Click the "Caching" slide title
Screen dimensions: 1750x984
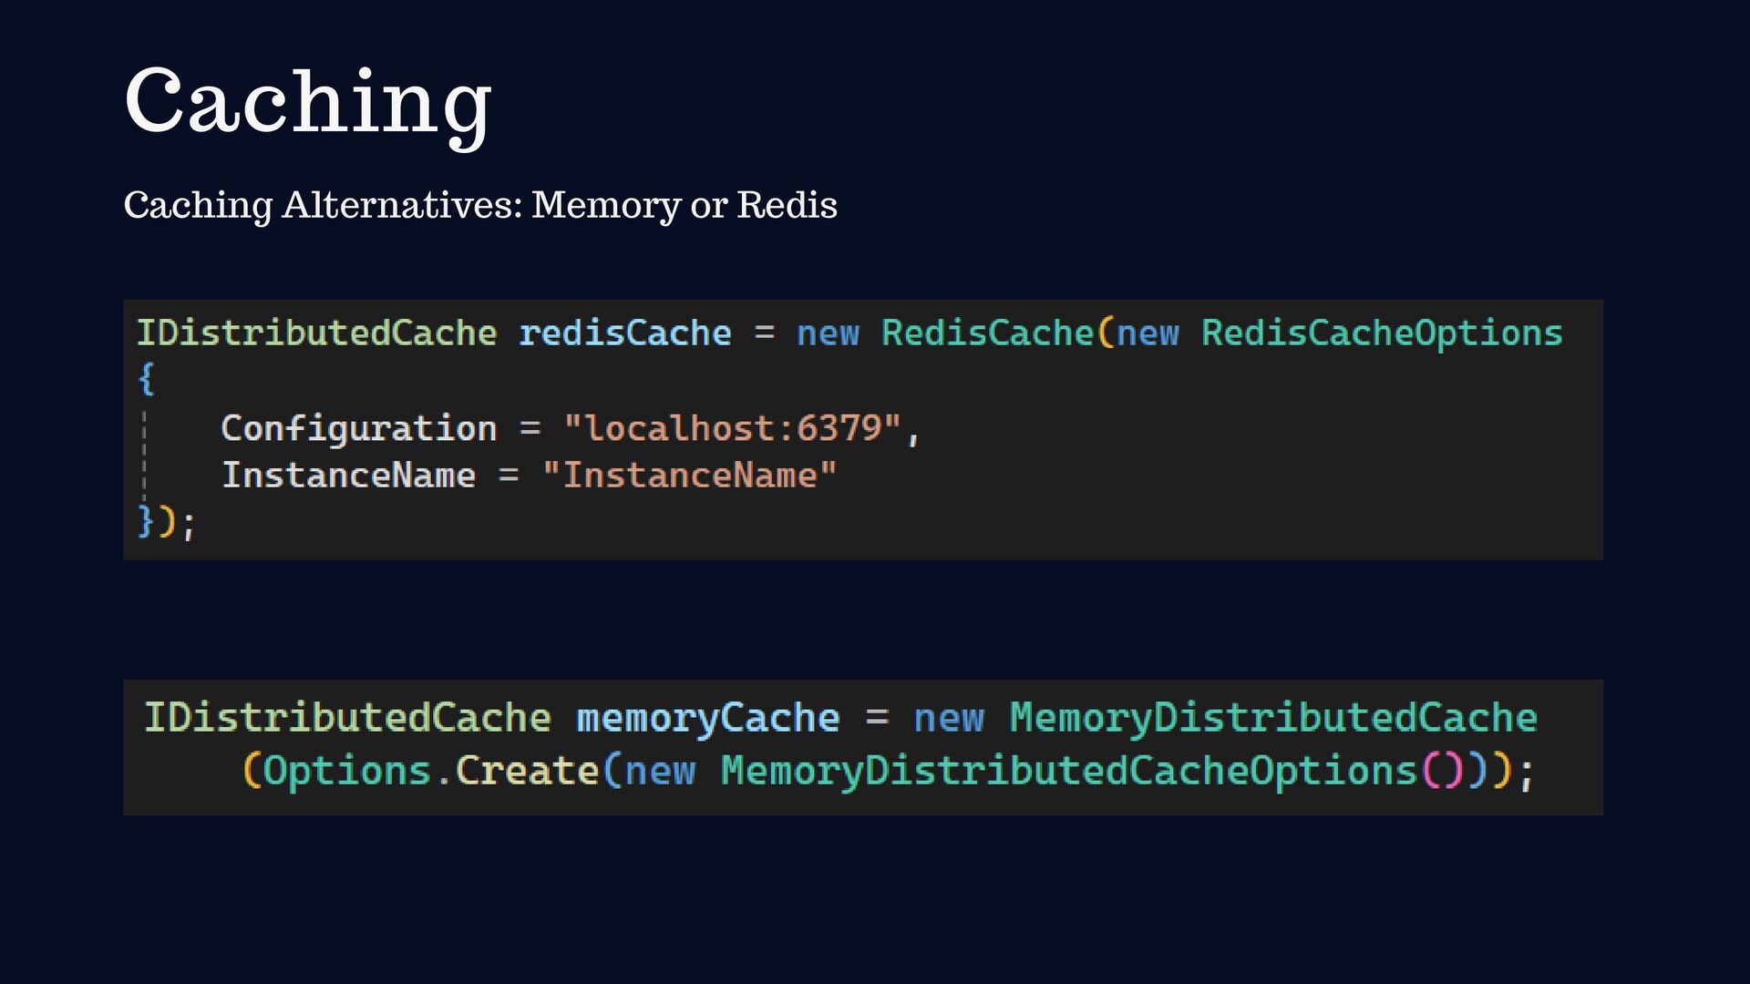pos(308,102)
